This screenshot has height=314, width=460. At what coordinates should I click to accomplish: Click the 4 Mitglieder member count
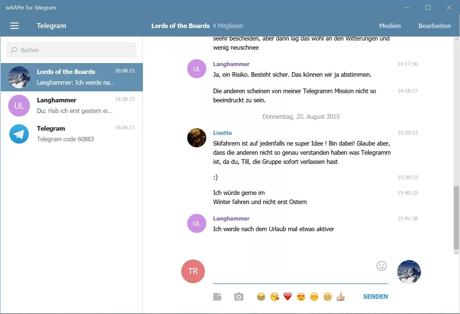pyautogui.click(x=228, y=26)
